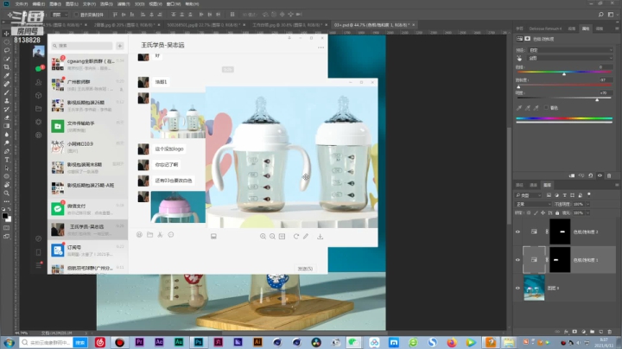Click the clip-to-layer icon in Properties panel
This screenshot has width=622, height=349.
coord(572,175)
